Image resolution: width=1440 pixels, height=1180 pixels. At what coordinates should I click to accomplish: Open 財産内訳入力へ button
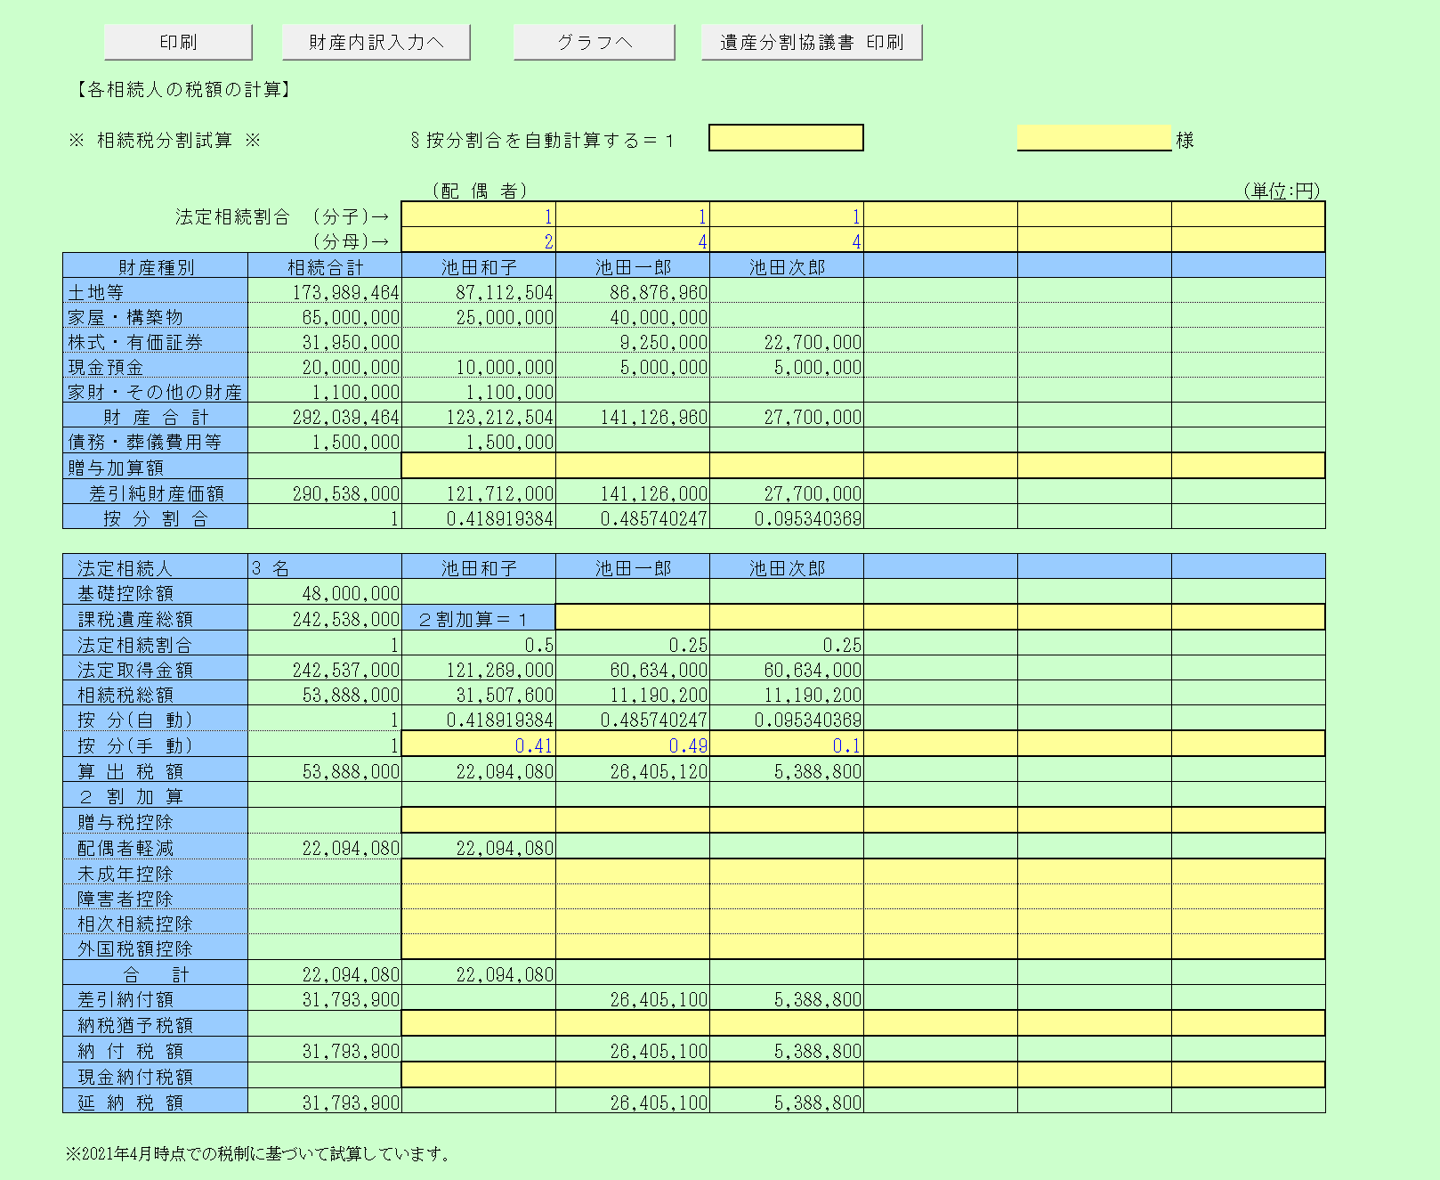point(376,42)
